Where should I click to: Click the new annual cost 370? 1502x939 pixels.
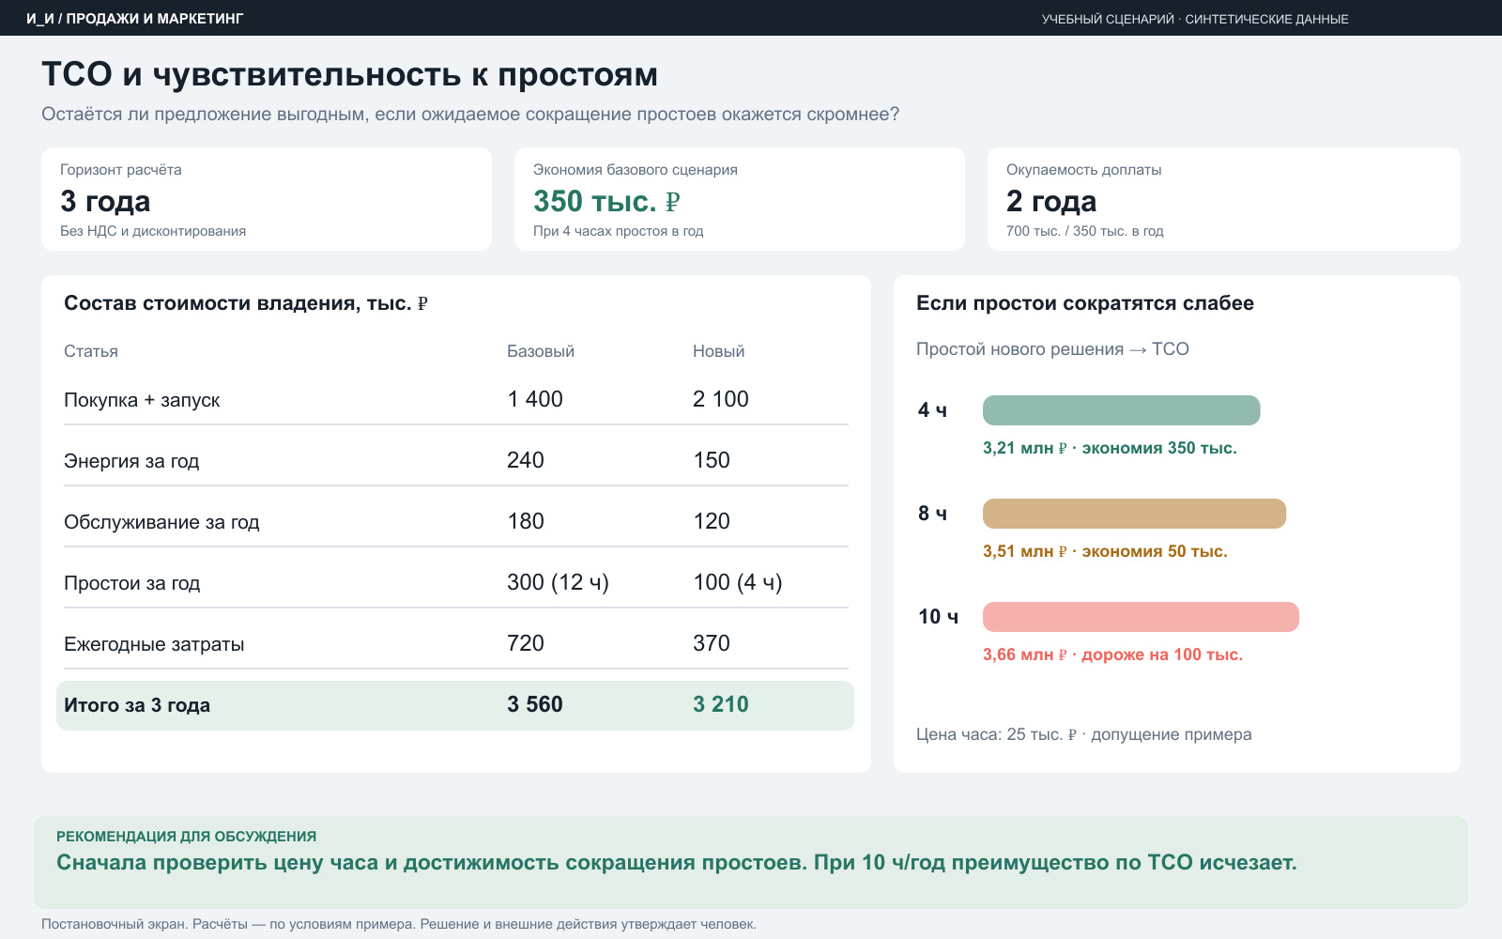tap(712, 643)
